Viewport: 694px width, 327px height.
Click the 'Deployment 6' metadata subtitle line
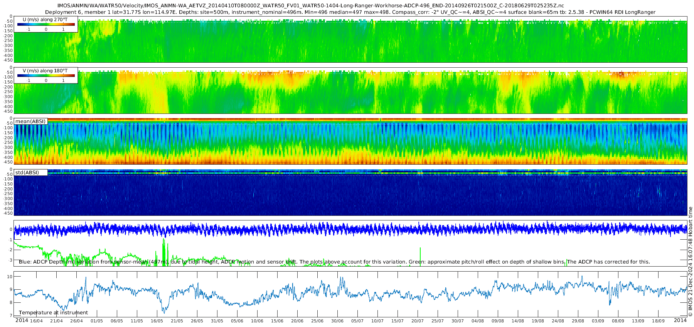pyautogui.click(x=350, y=12)
